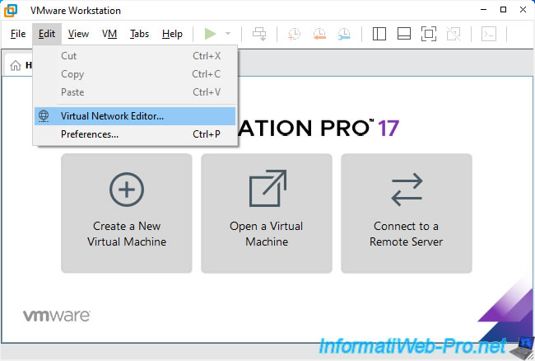Click the open-arrow icon for Open VM

coord(267,188)
